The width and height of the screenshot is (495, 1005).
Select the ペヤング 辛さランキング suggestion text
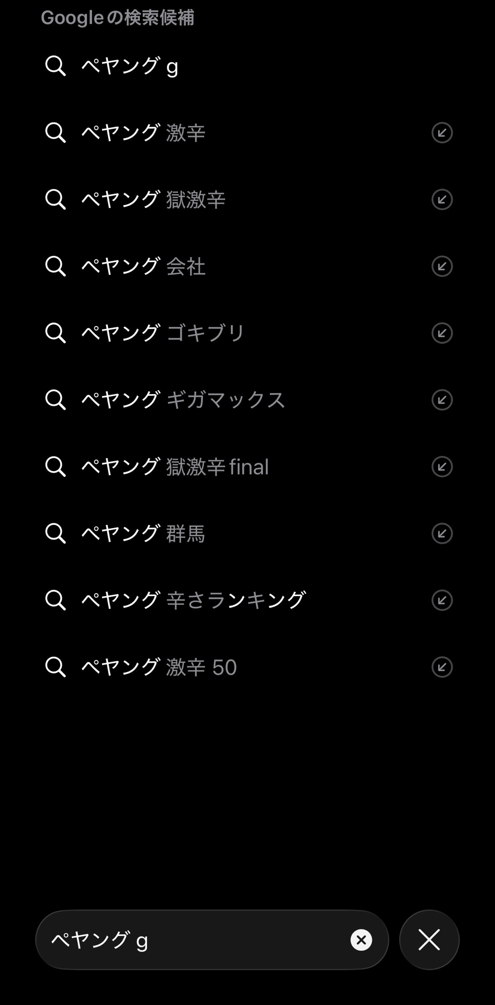tap(194, 600)
